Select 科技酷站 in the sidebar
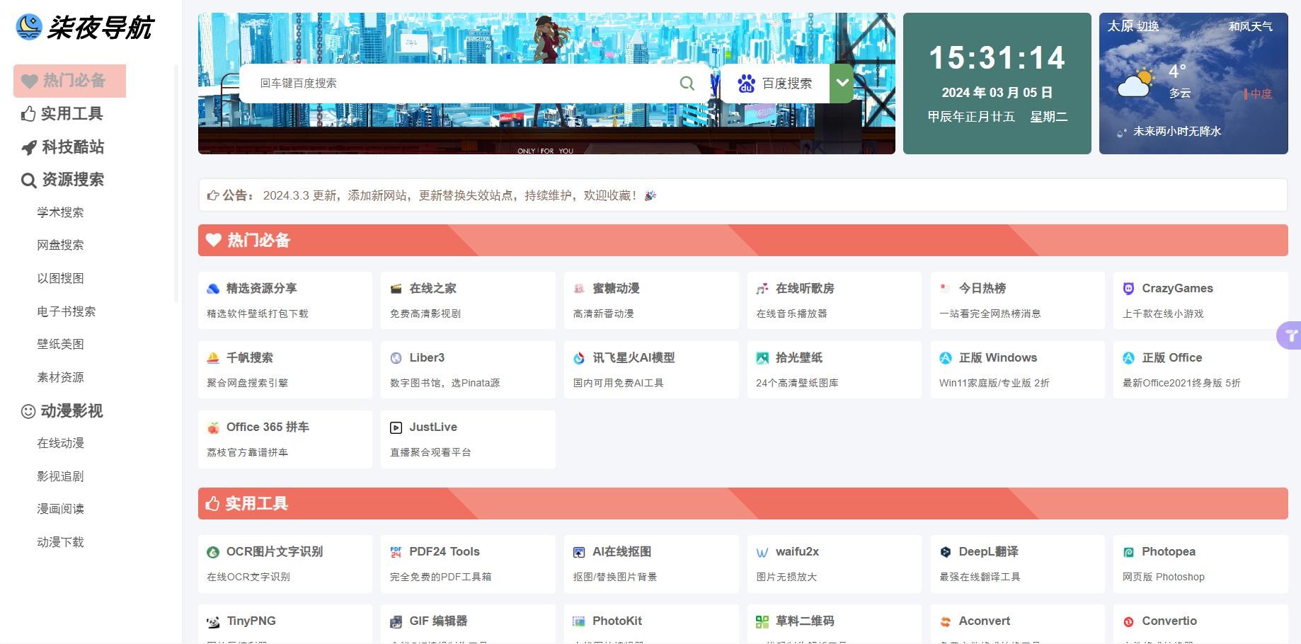The width and height of the screenshot is (1301, 644). point(63,147)
